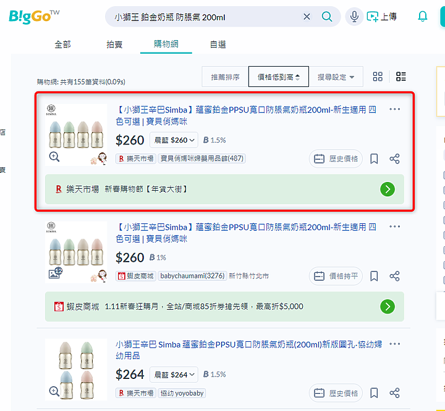Expand the 搜尋設定 dropdown
This screenshot has height=411, width=445.
pyautogui.click(x=336, y=77)
